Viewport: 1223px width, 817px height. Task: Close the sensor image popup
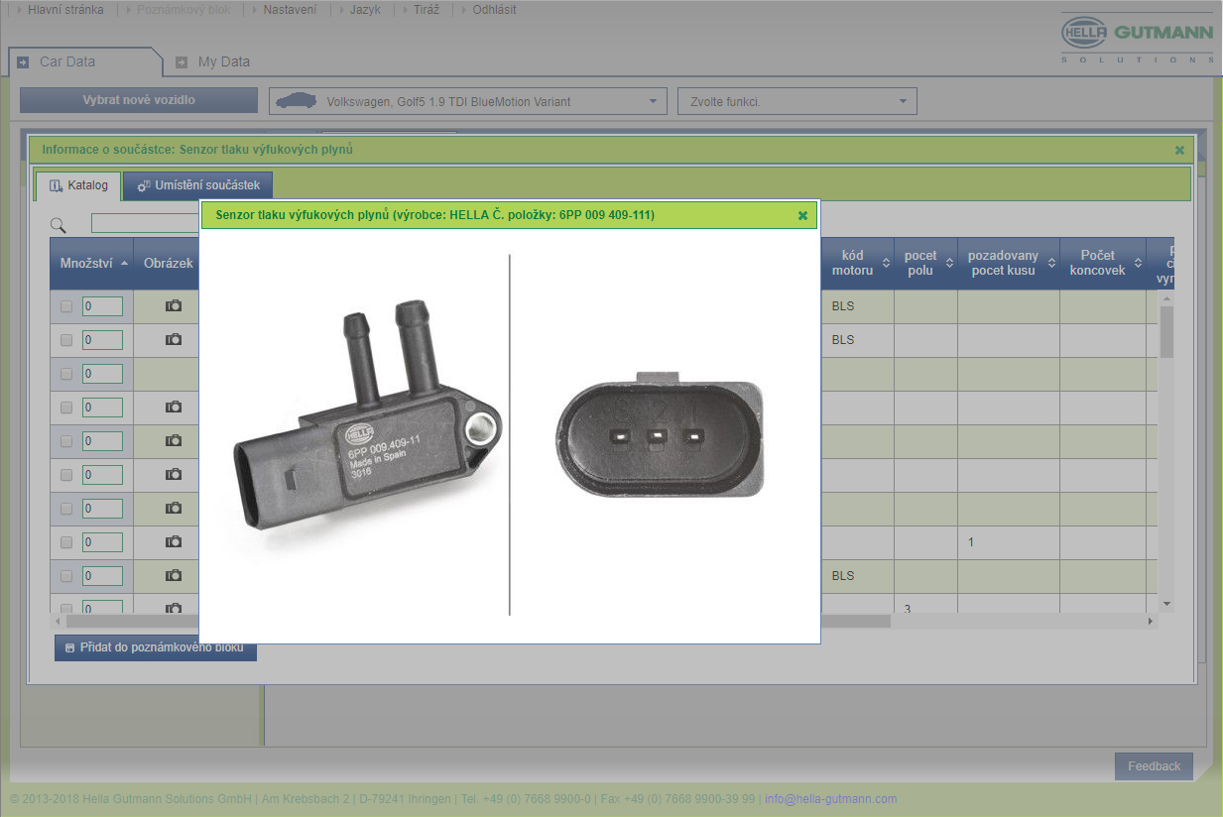(x=802, y=215)
